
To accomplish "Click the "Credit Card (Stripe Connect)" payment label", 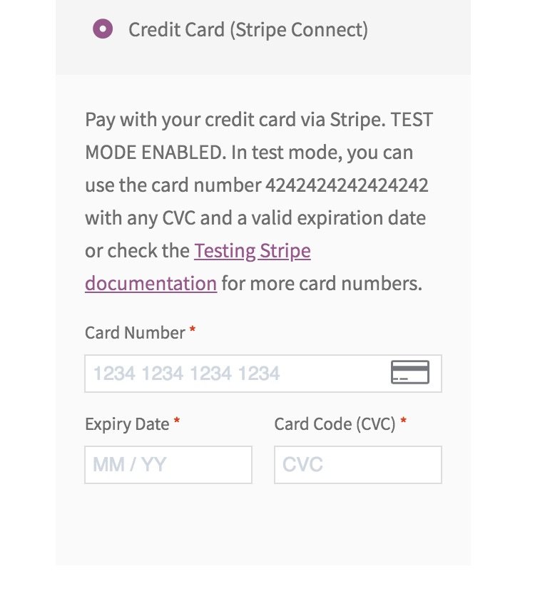I will tap(248, 30).
